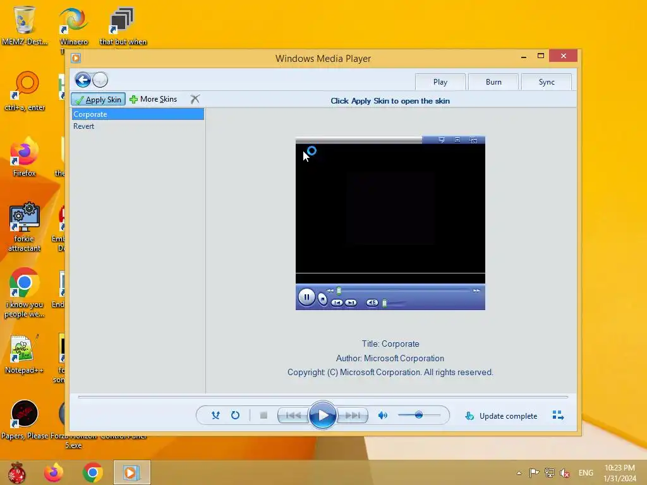Go back with the blue back arrow
The image size is (647, 485).
[83, 80]
